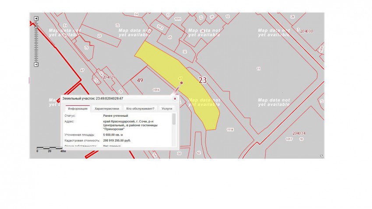Select large parcel number 11
The height and width of the screenshot is (209, 372).
259,69
